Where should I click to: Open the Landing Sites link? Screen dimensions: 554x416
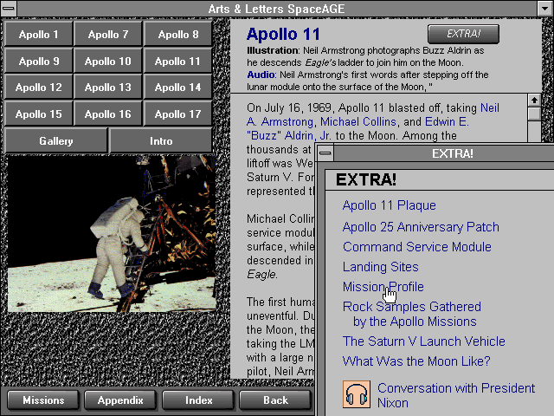coord(381,267)
